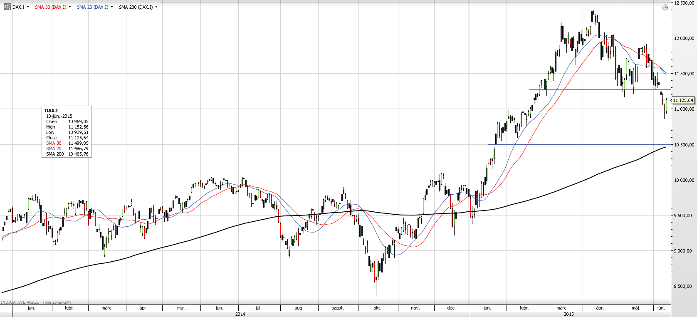This screenshot has height=317, width=697.
Task: Click the SMA 30 value 11 499,85
Action: [x=78, y=143]
